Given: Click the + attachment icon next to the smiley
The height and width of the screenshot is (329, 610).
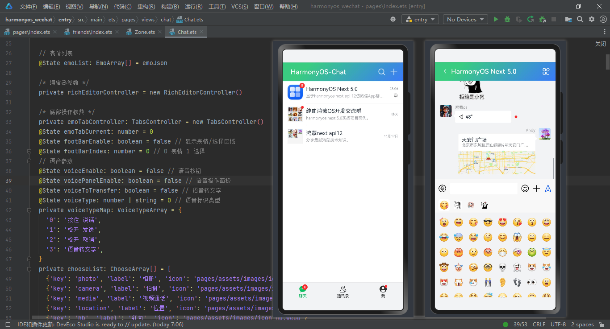Looking at the screenshot, I should click(536, 188).
